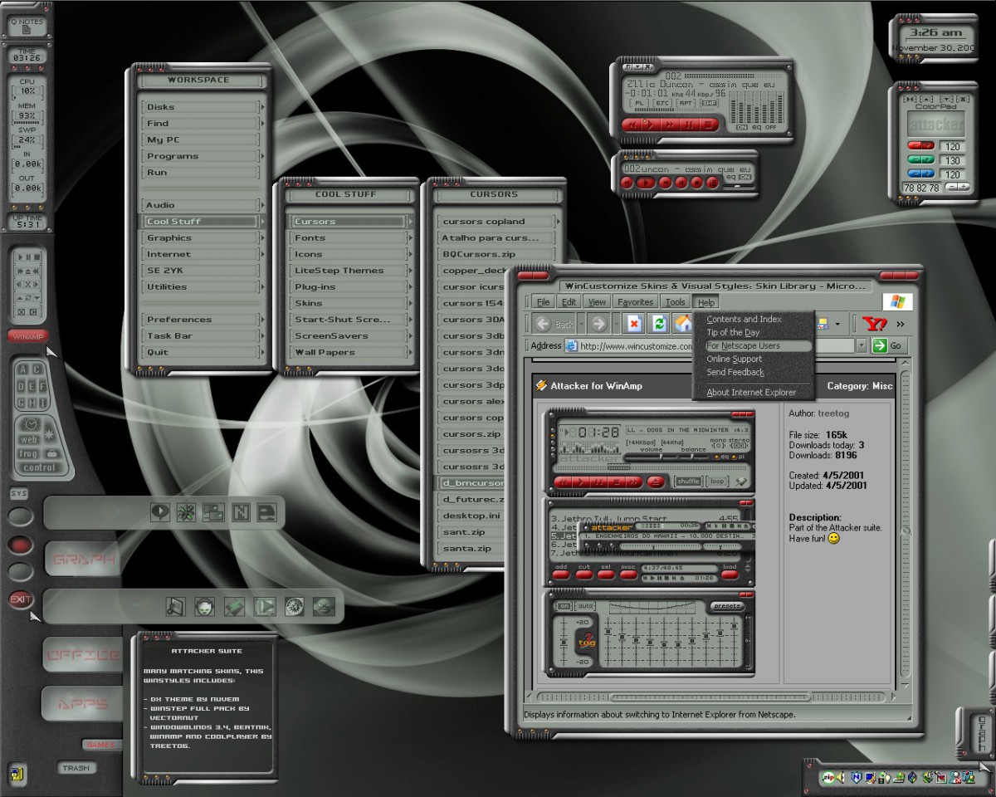Launch the ICQ flower shortcut icon

click(x=187, y=512)
